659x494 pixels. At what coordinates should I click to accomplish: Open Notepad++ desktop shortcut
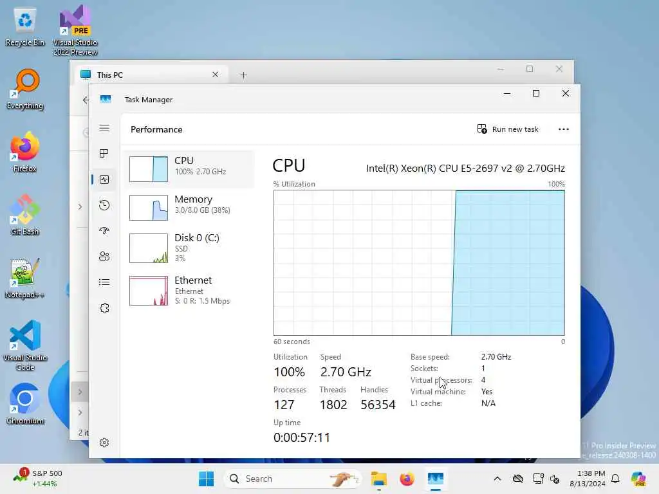25,278
